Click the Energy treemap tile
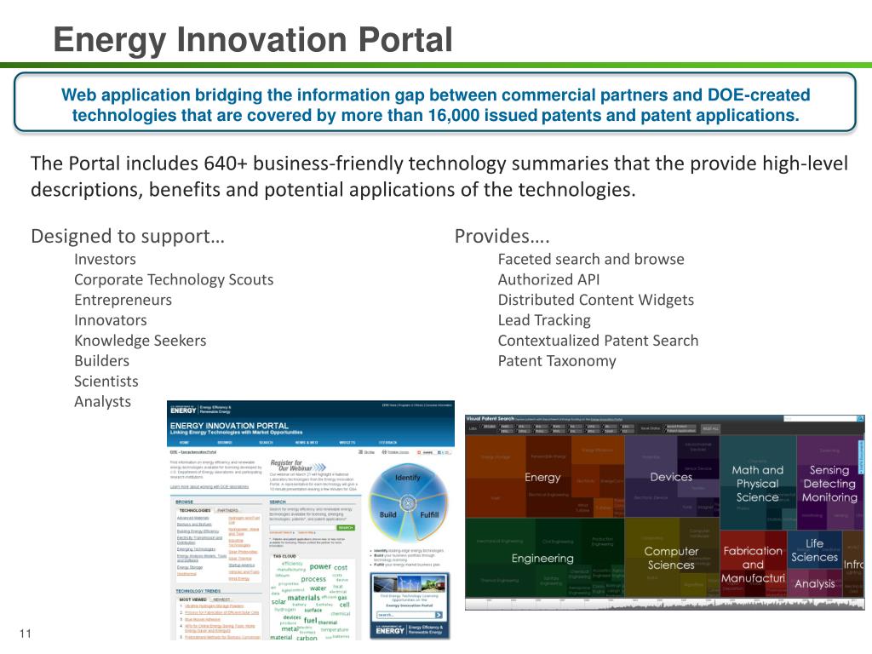This screenshot has width=872, height=654. [542, 477]
